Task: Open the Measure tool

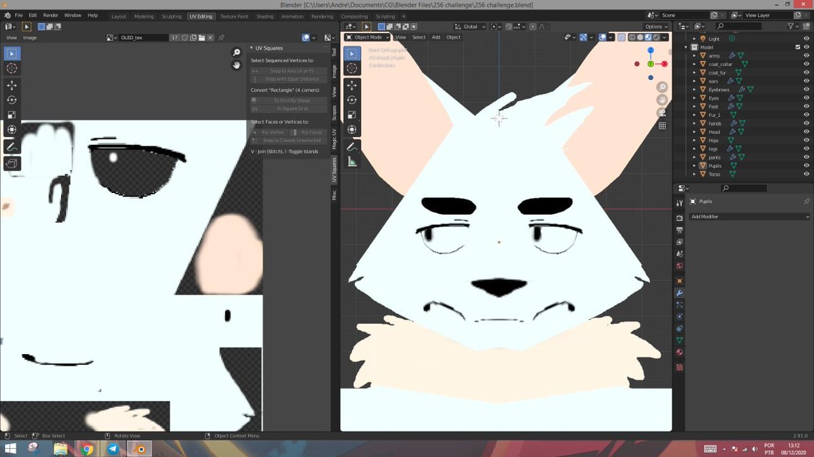Action: pyautogui.click(x=352, y=161)
